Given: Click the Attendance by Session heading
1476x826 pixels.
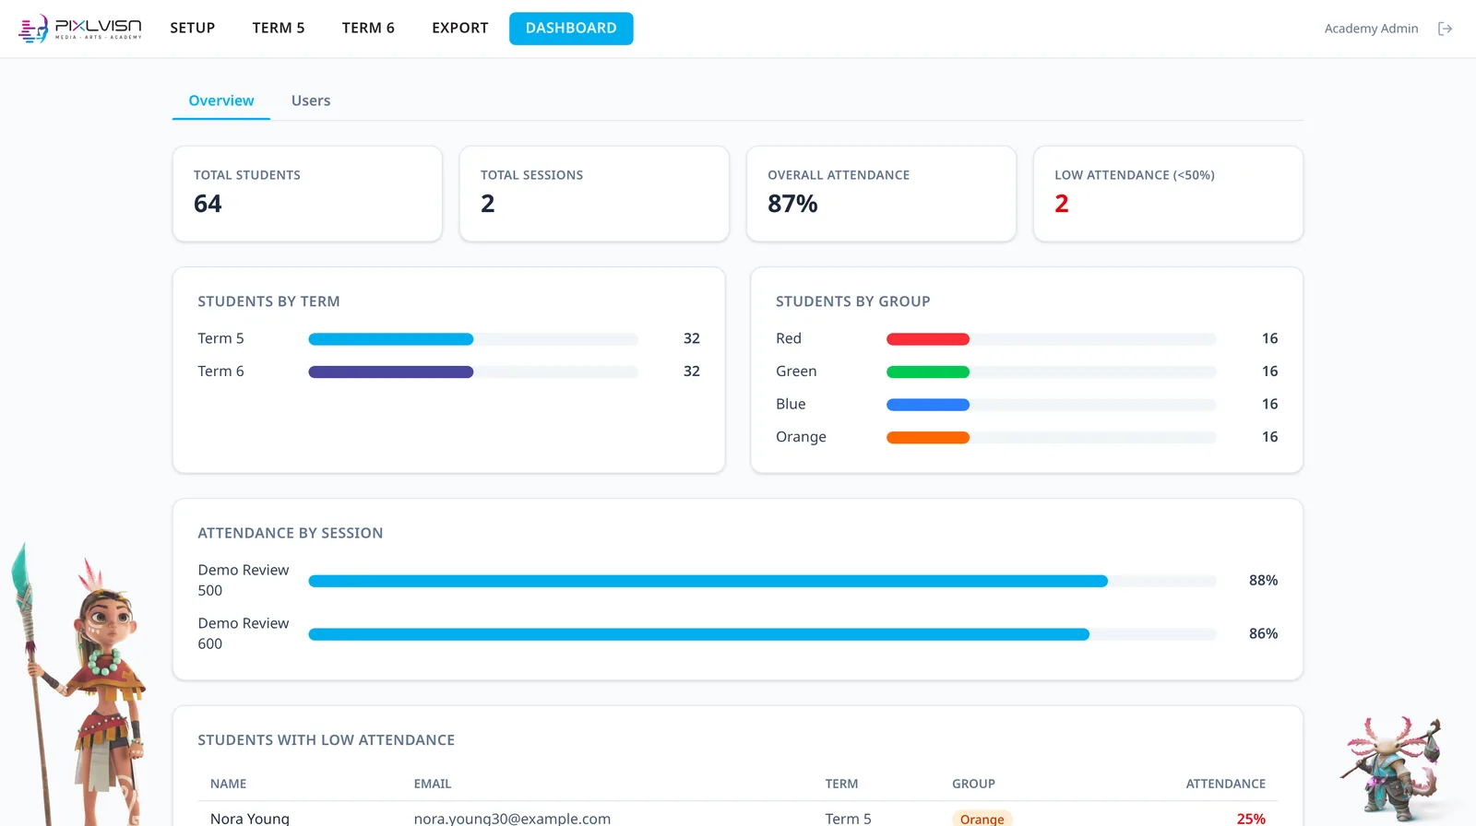Looking at the screenshot, I should [x=290, y=533].
